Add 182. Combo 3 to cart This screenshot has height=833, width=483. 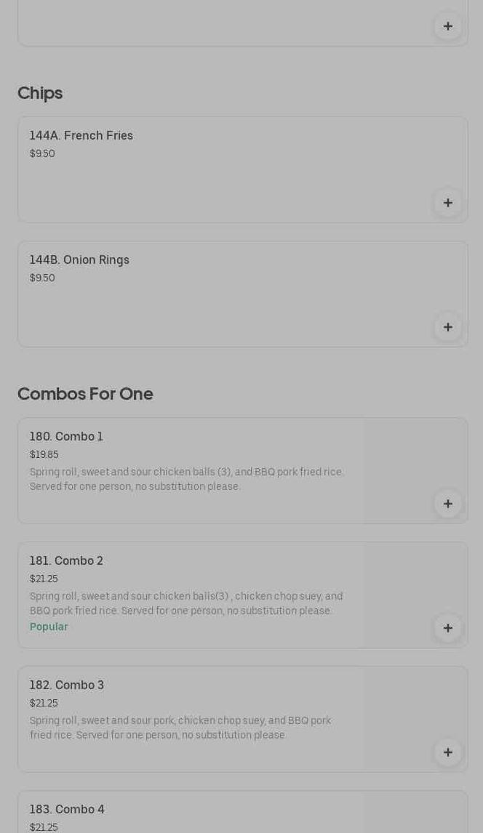(x=447, y=752)
